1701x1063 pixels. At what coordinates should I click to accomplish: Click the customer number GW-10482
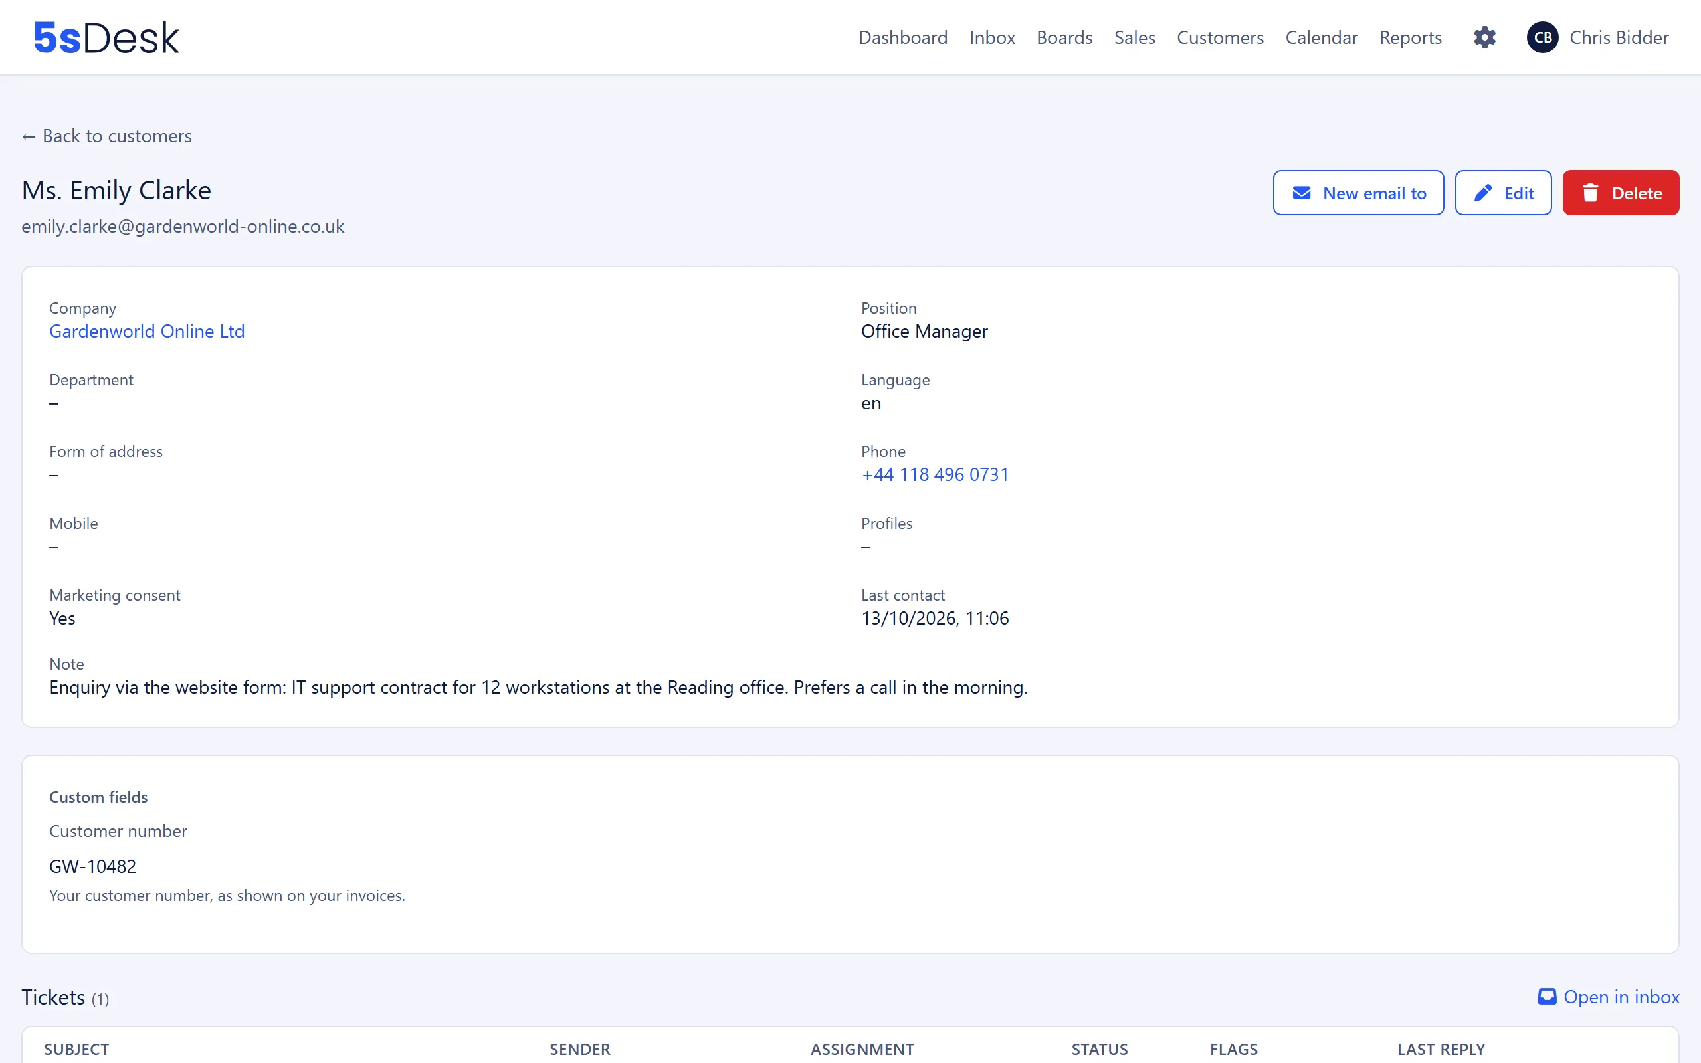[x=93, y=866]
